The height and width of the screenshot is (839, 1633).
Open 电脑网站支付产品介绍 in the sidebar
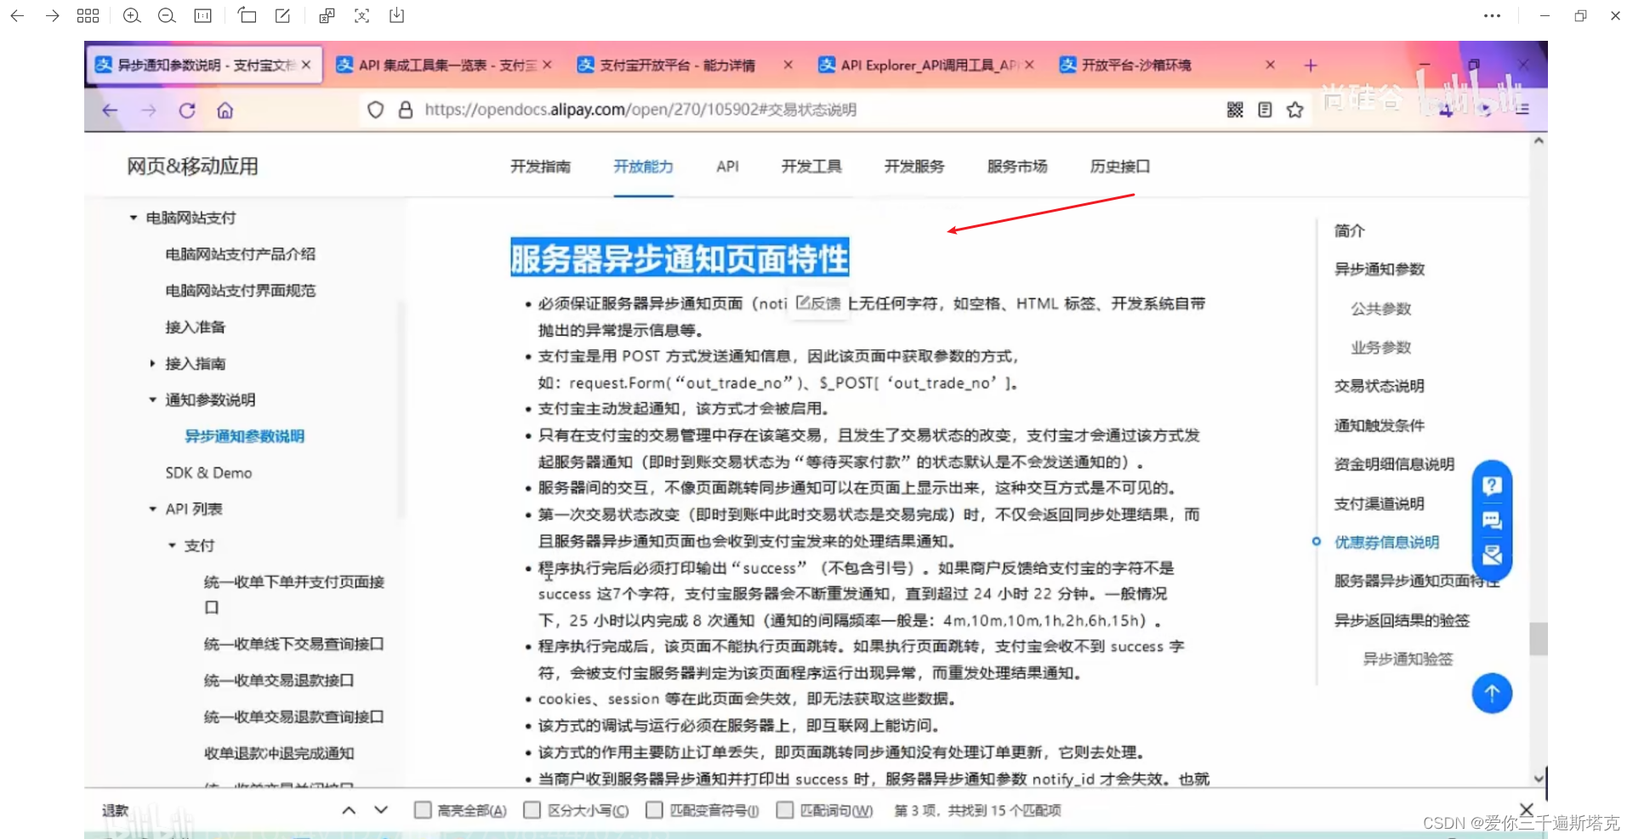(240, 254)
